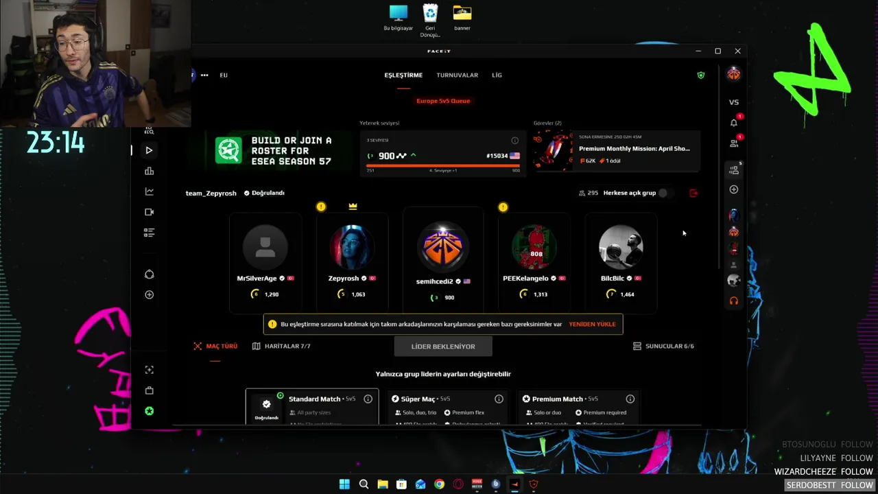Select the HARİTALAR 7/7 tab
This screenshot has height=494, width=878.
[281, 346]
